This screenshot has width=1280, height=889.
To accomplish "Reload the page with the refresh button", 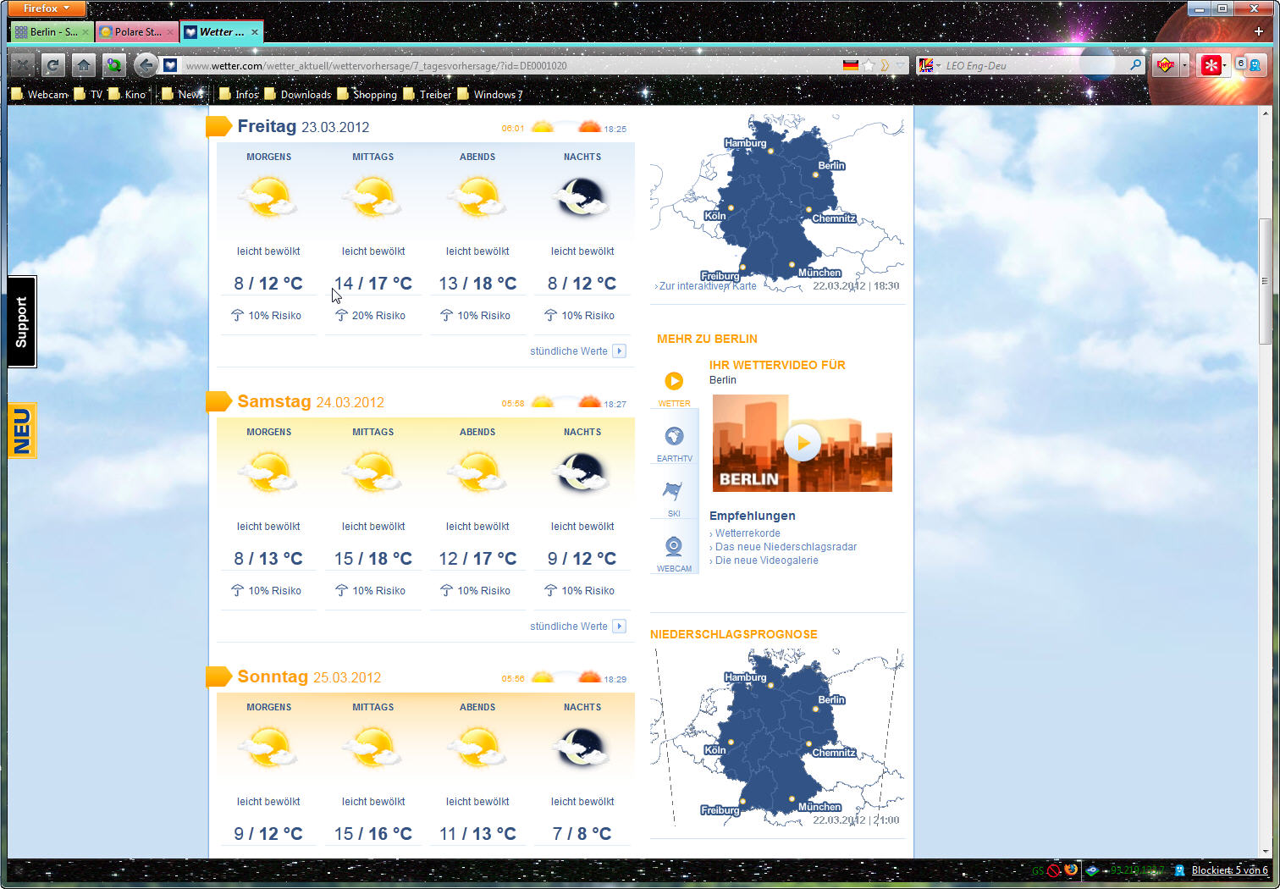I will [x=52, y=65].
